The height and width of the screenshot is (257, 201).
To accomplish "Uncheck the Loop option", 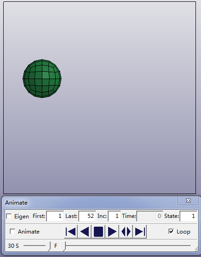I will [x=171, y=231].
